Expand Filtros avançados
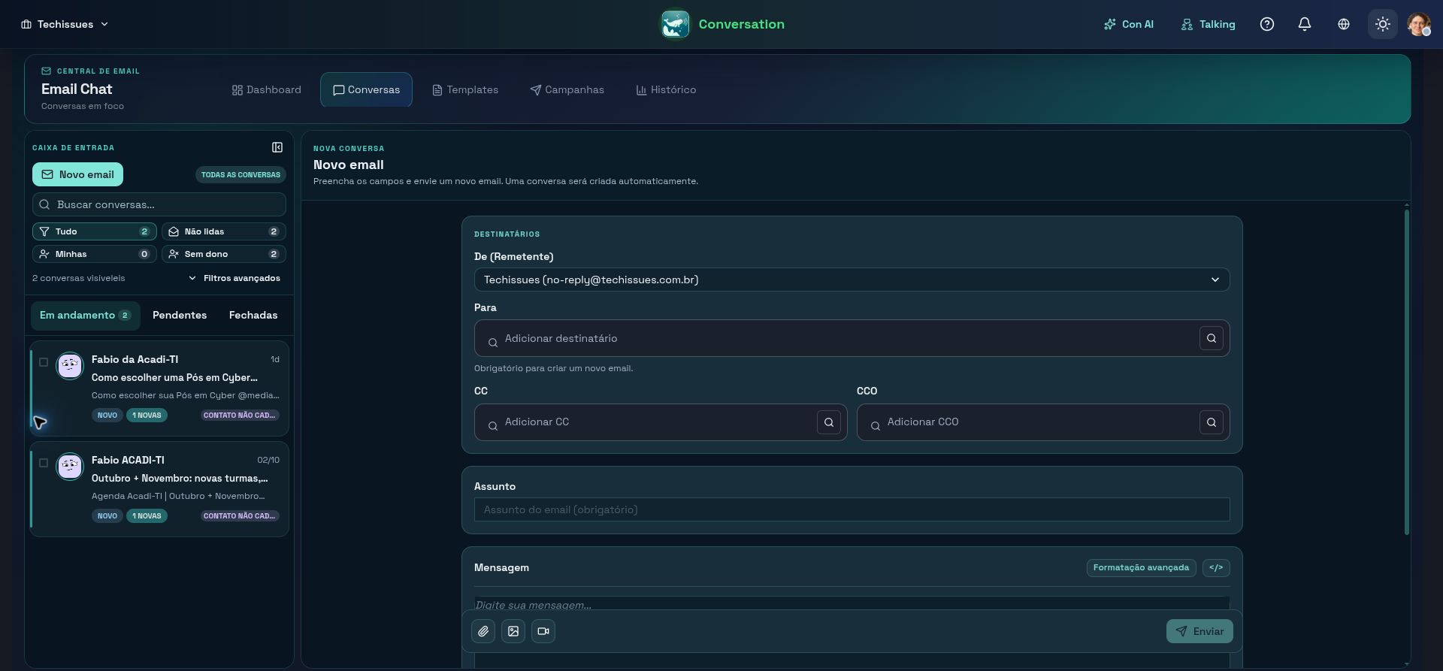This screenshot has width=1443, height=671. 234,278
